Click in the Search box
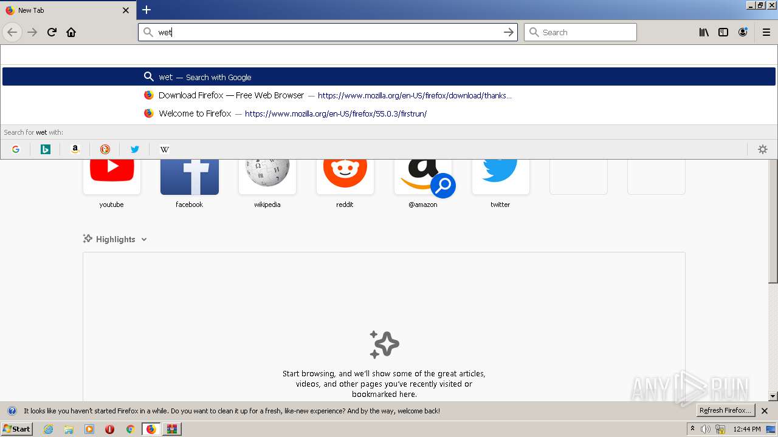The image size is (778, 437). [x=580, y=32]
